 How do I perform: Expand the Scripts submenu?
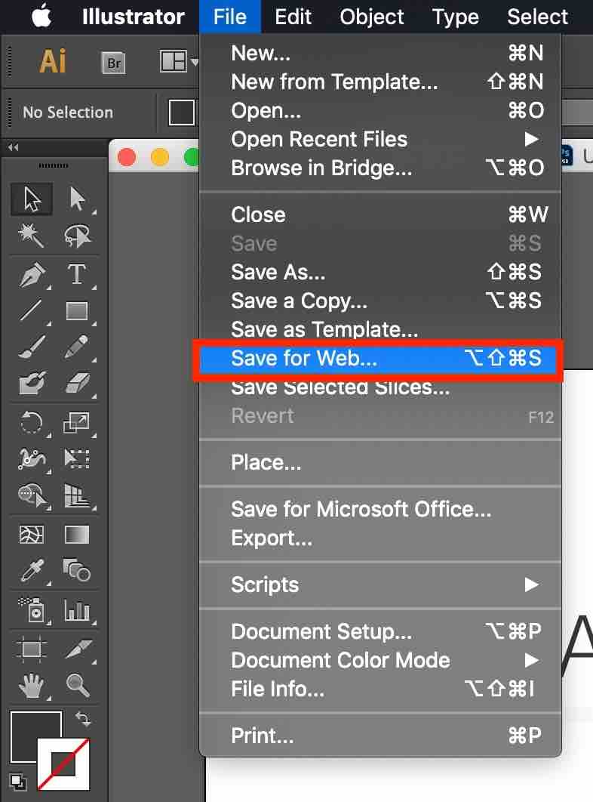point(380,585)
